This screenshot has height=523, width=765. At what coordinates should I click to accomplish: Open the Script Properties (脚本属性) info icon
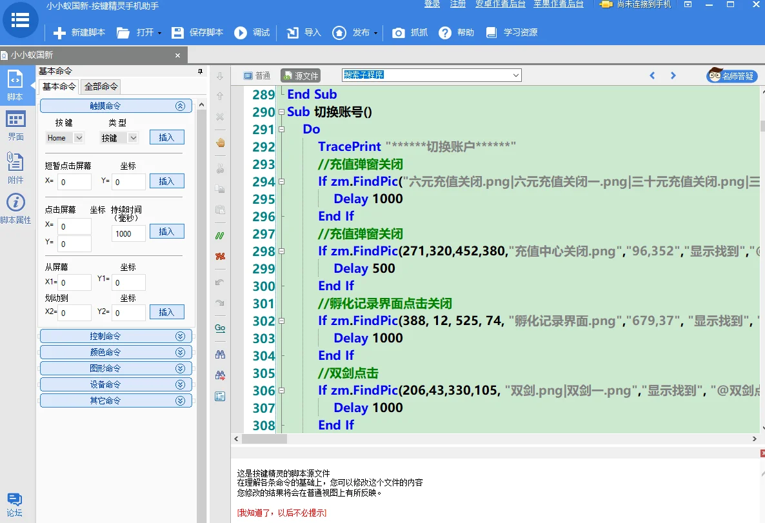(15, 208)
